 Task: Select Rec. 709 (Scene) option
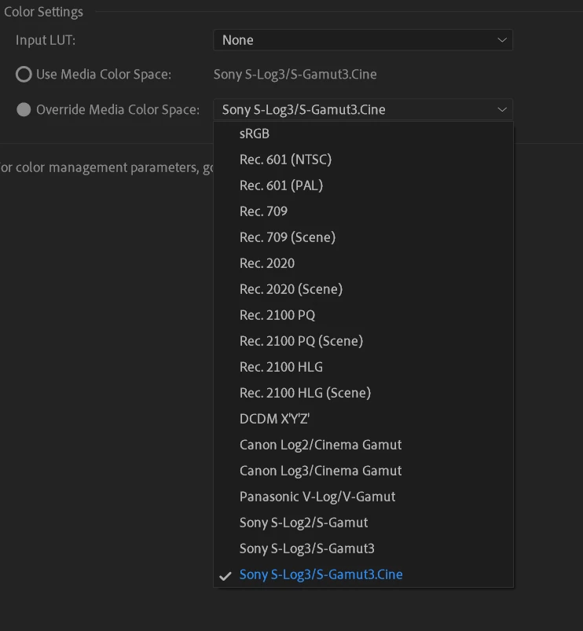coord(288,237)
